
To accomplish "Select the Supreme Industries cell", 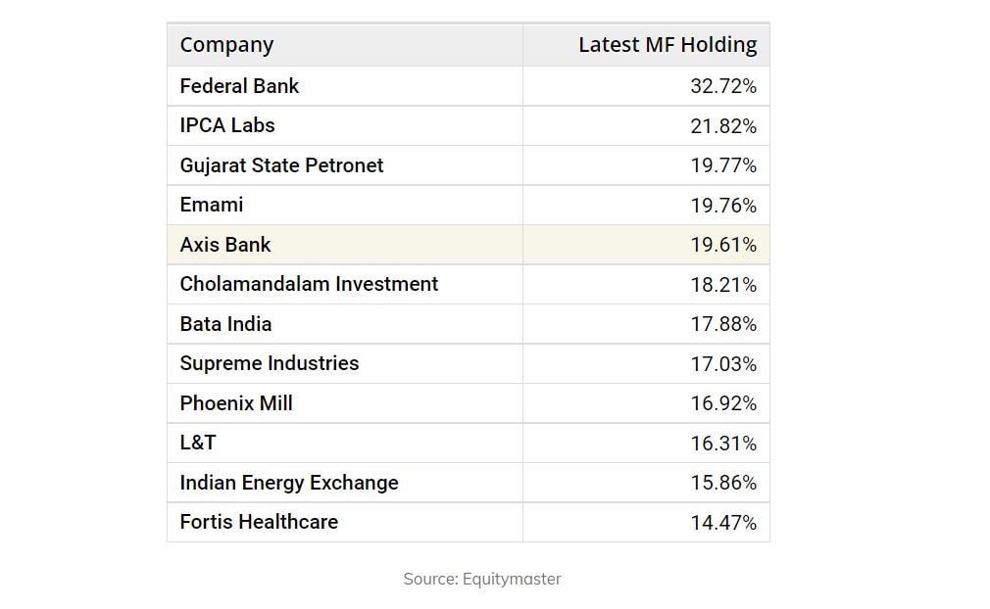I will [x=270, y=363].
